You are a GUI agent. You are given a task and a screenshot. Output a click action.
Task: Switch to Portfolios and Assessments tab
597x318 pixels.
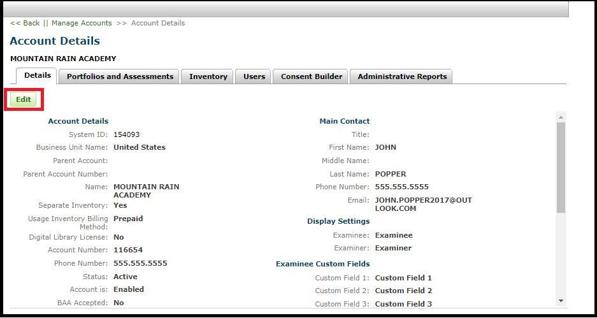coord(120,76)
